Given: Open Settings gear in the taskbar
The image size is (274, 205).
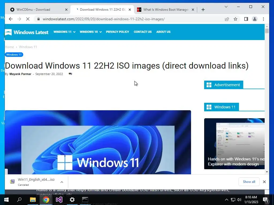Looking at the screenshot, I should tap(72, 200).
